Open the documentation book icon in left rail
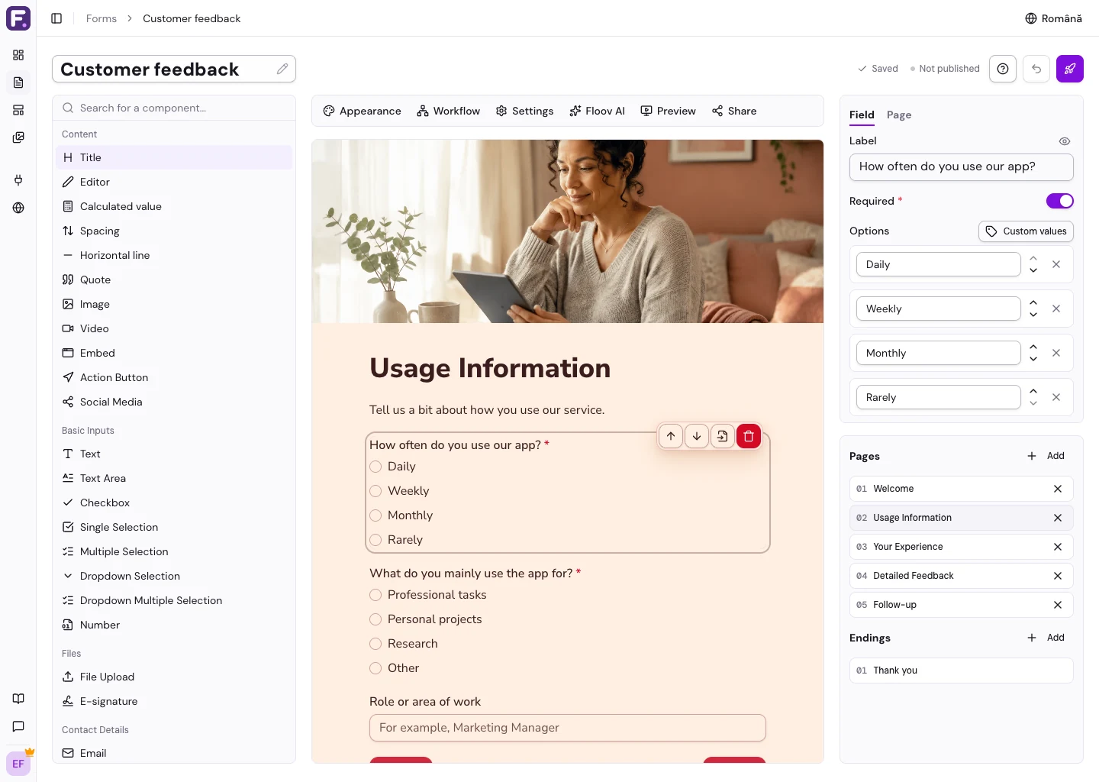1099x782 pixels. click(x=18, y=699)
